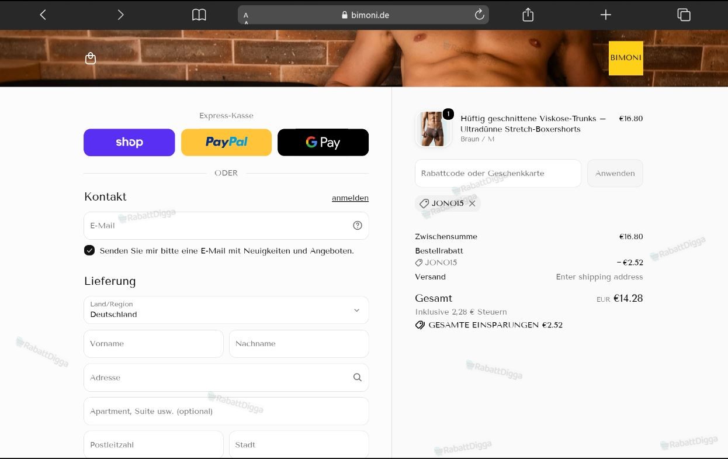Open the Safari share sheet icon
Screen dimensions: 728x459
528,15
